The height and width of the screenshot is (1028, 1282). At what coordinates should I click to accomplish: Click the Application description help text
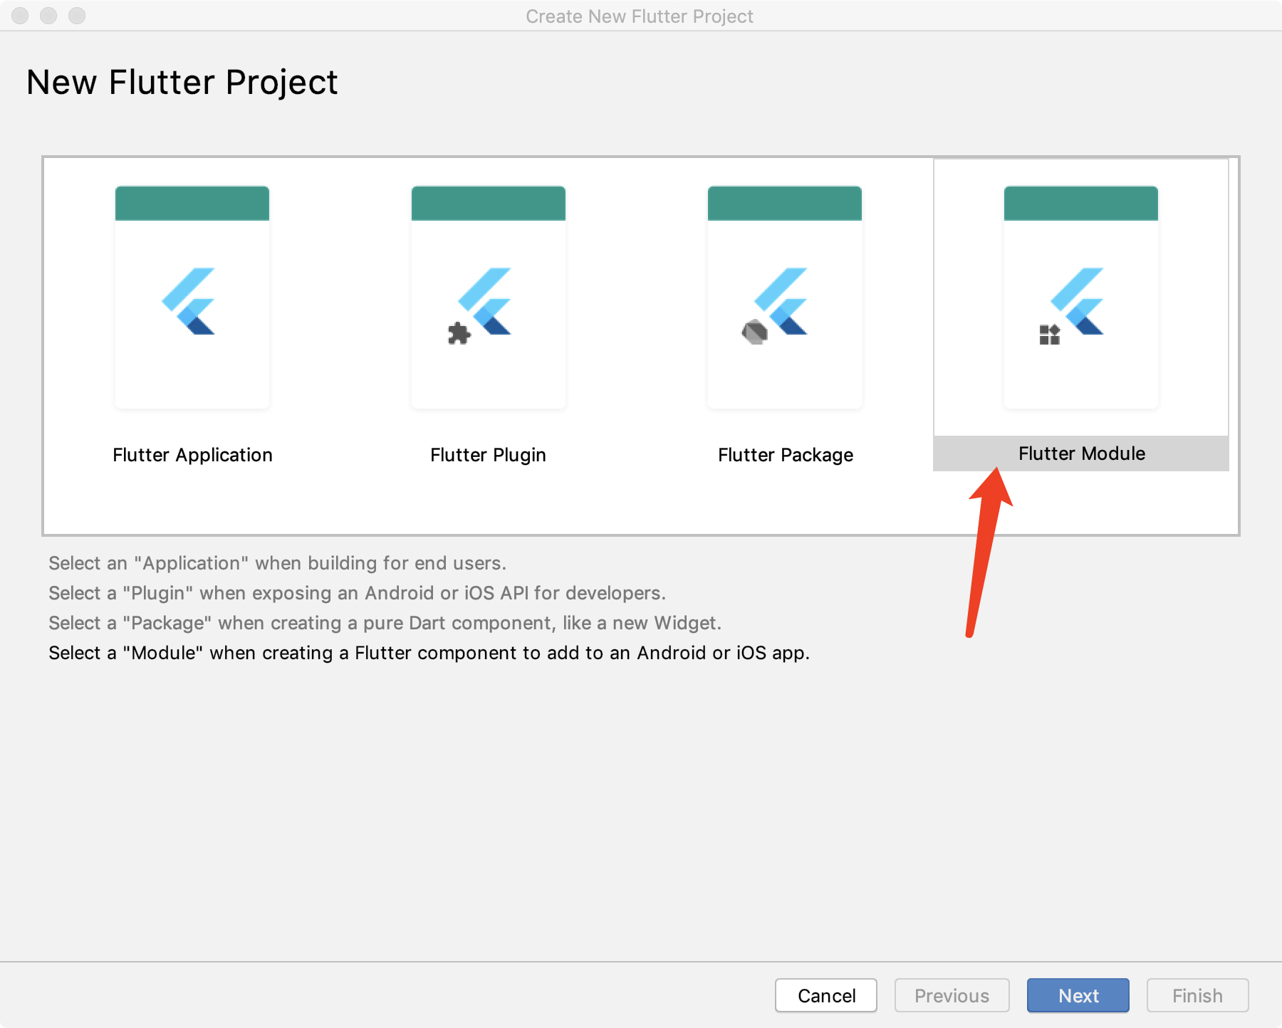pyautogui.click(x=277, y=563)
